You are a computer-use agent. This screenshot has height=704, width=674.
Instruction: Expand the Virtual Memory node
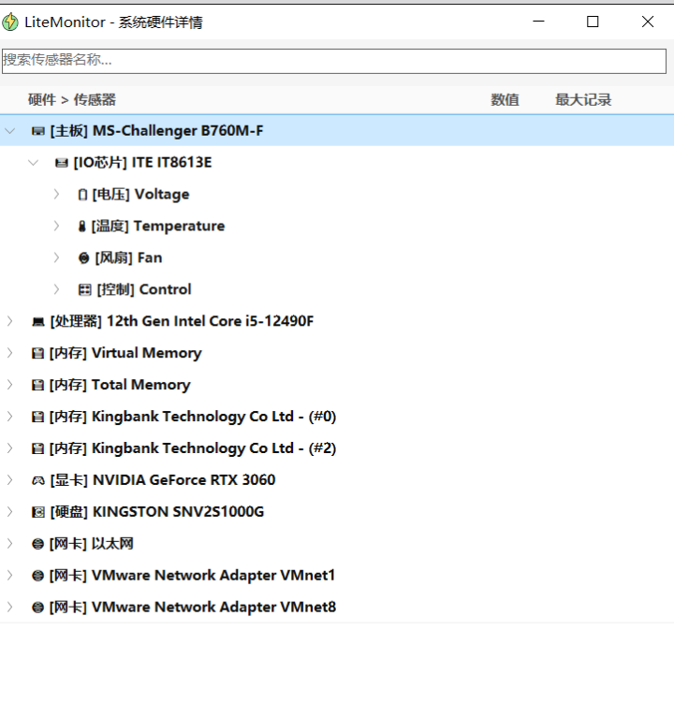[x=10, y=353]
